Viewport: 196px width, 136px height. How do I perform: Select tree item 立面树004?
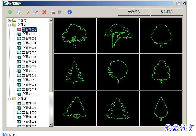(x=29, y=43)
